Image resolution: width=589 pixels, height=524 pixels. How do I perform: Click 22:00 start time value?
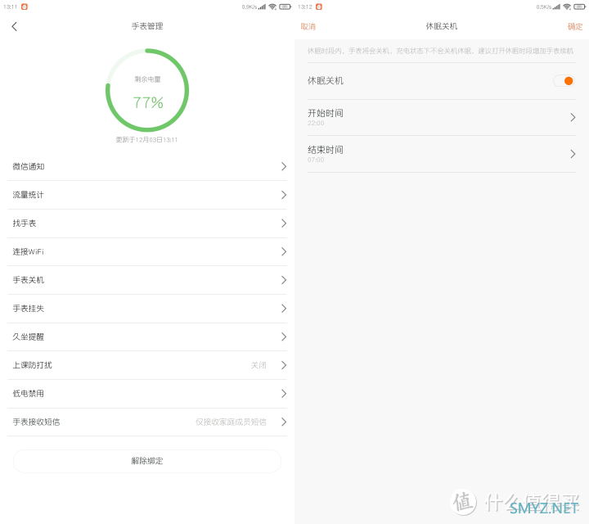(316, 123)
